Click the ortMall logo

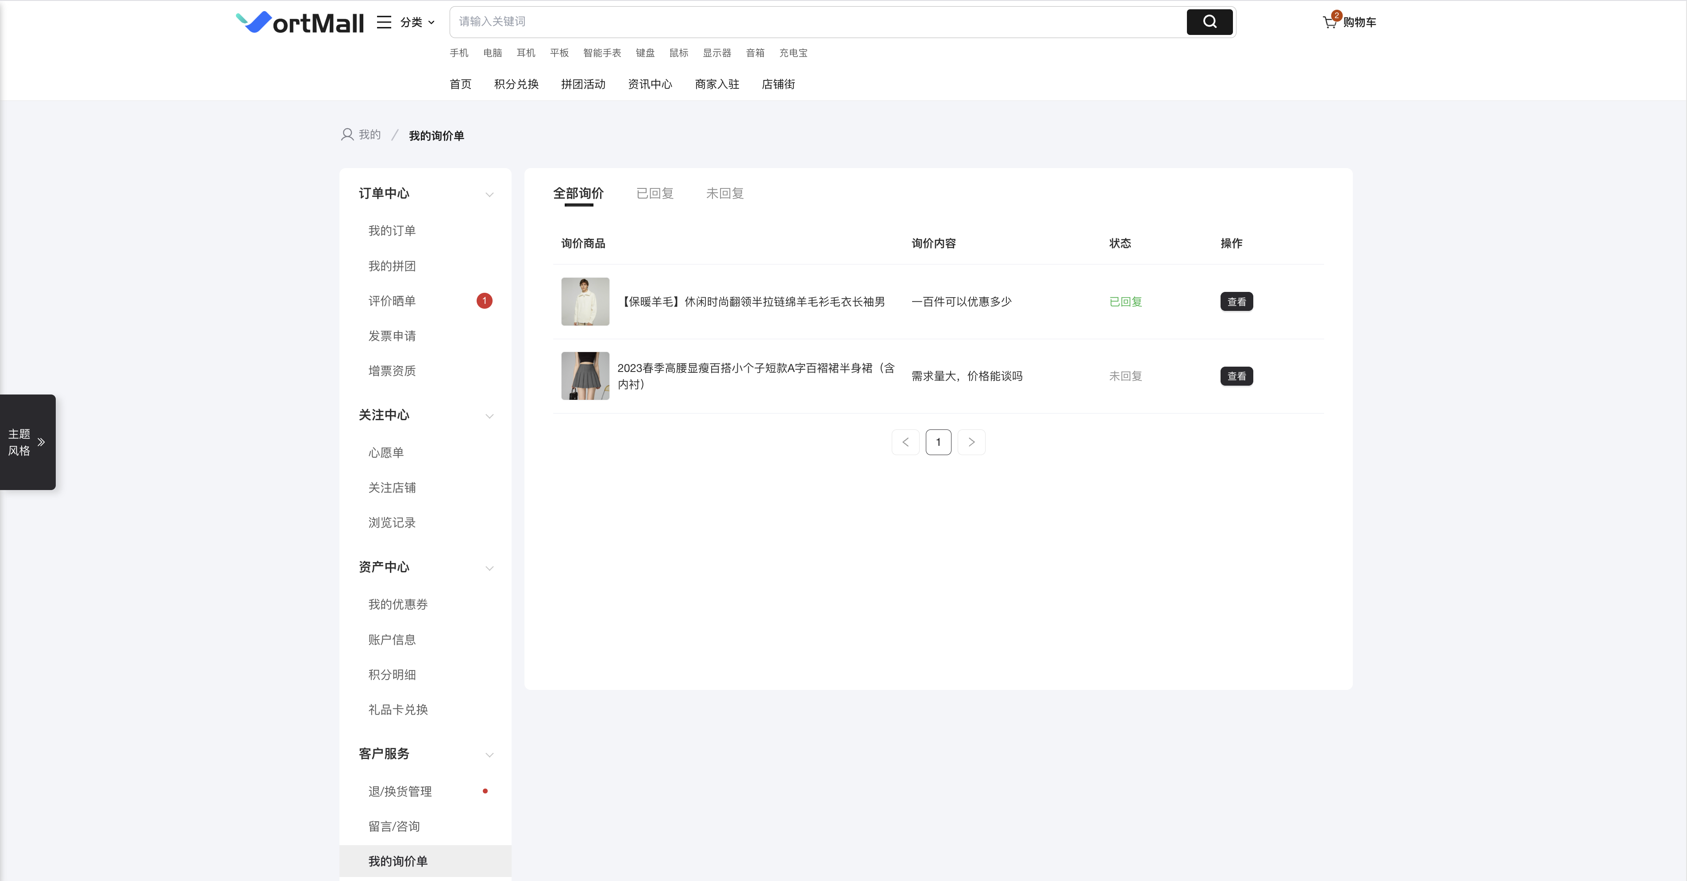[x=299, y=22]
